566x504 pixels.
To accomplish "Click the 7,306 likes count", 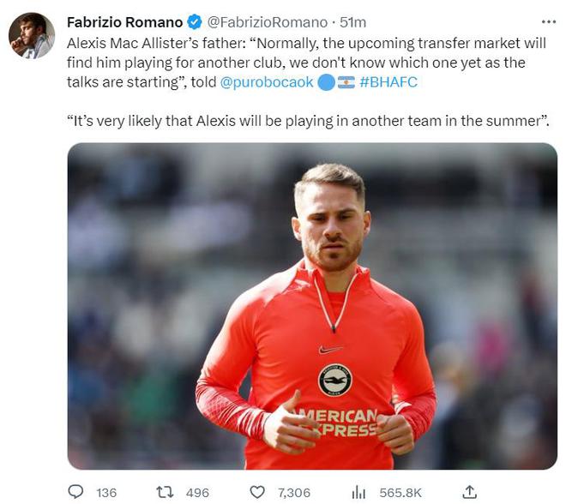I will [x=293, y=492].
